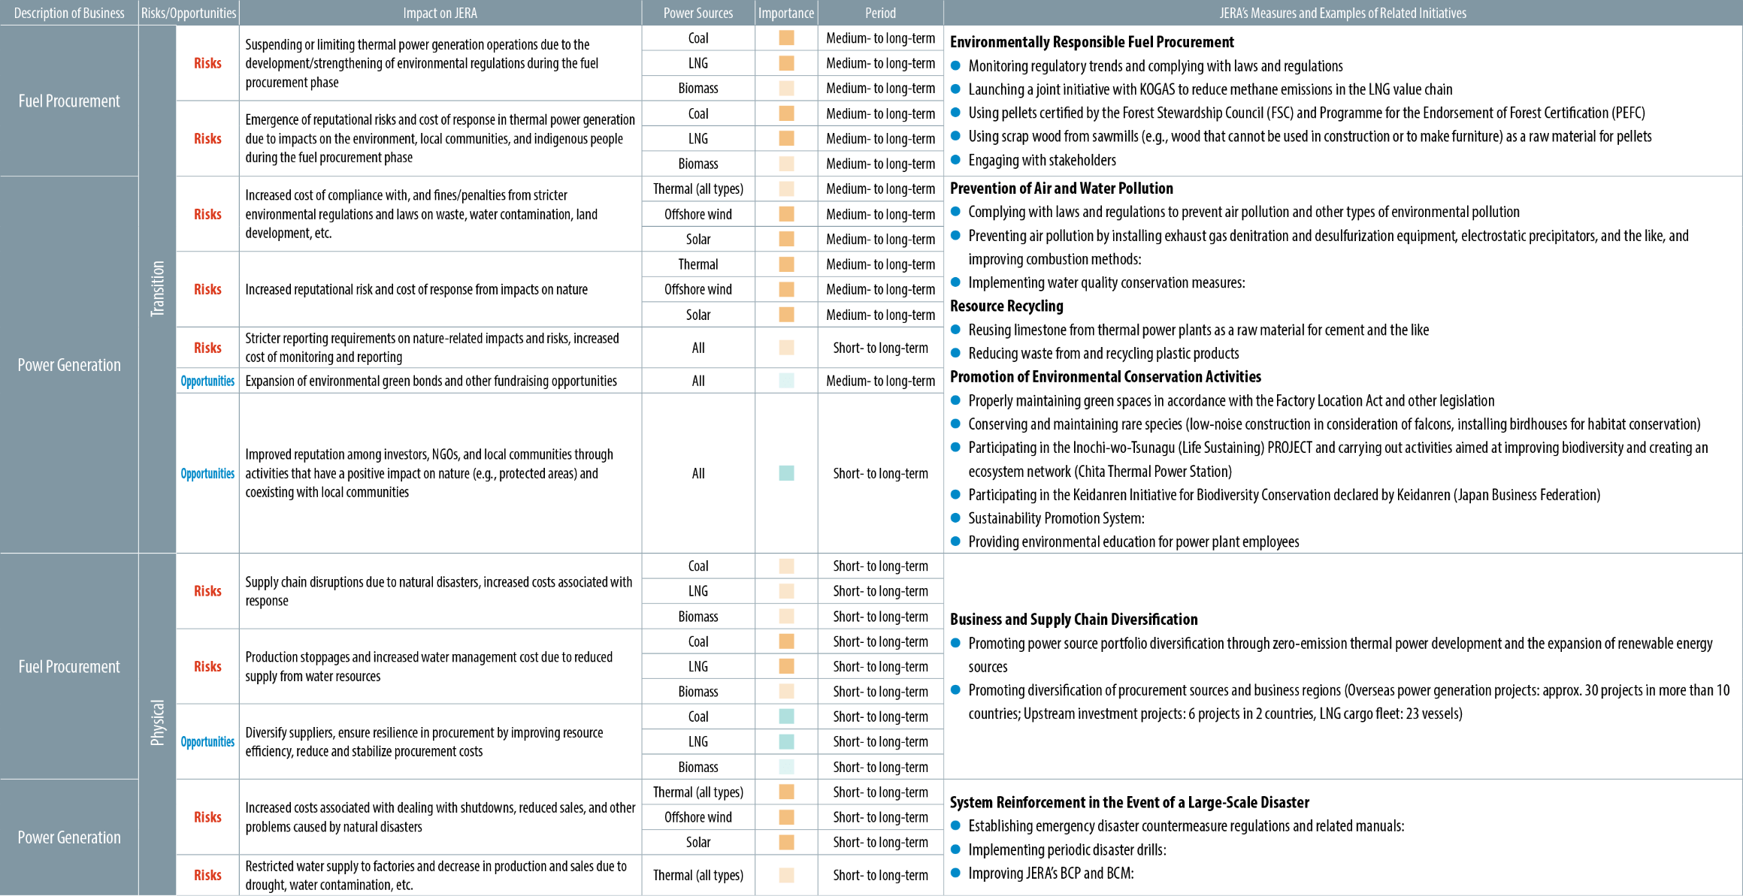Click 'Participating in the Keidanren Initiative' bullet text
This screenshot has height=896, width=1743.
1284,495
